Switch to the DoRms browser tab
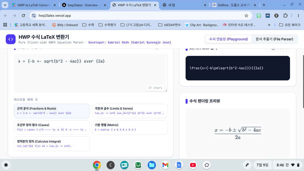This screenshot has width=304, height=171. [234, 5]
